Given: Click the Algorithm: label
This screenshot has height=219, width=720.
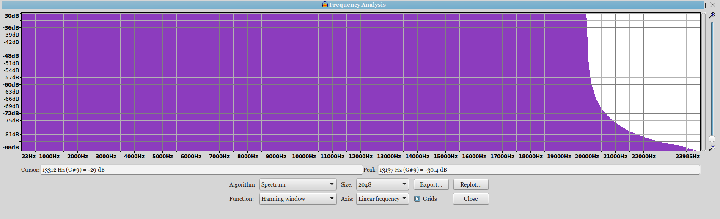Looking at the screenshot, I should [x=243, y=184].
